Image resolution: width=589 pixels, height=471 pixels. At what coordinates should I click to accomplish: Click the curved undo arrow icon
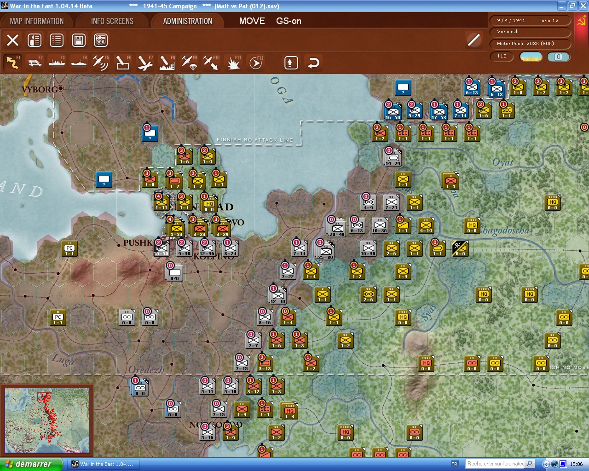coord(313,63)
